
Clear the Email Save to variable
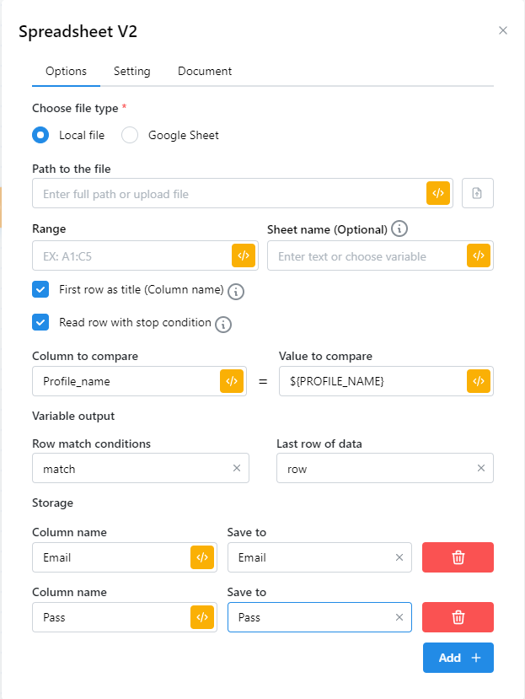pyautogui.click(x=399, y=557)
